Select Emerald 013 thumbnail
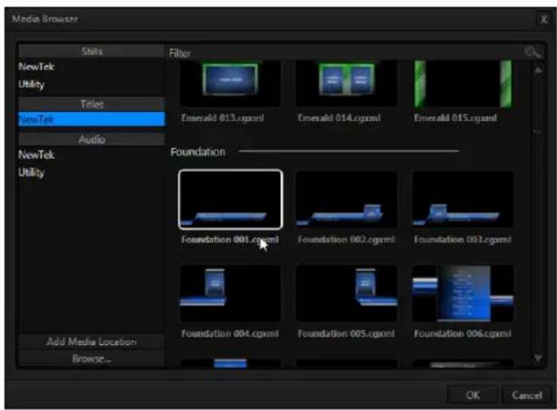557x410 pixels. pyautogui.click(x=231, y=83)
